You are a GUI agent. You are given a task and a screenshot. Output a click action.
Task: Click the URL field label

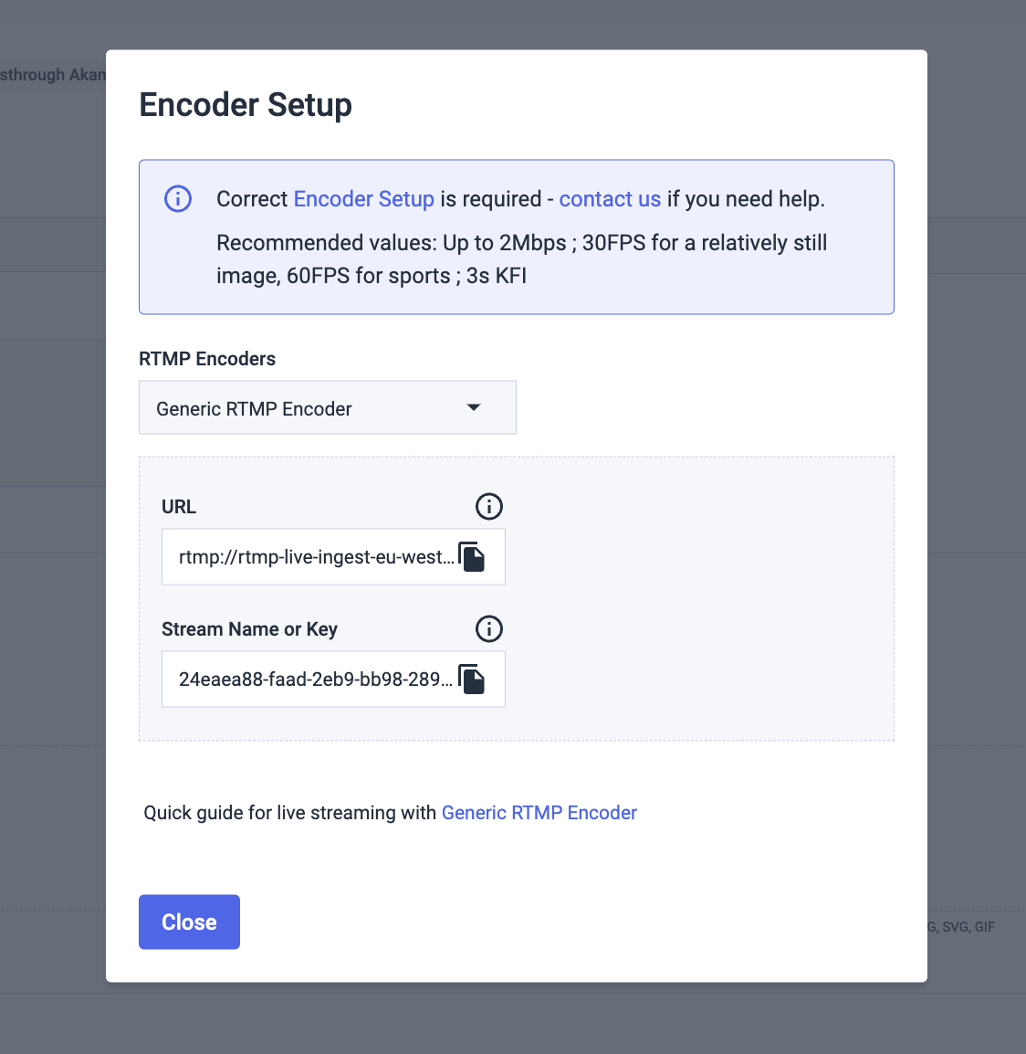(x=179, y=507)
